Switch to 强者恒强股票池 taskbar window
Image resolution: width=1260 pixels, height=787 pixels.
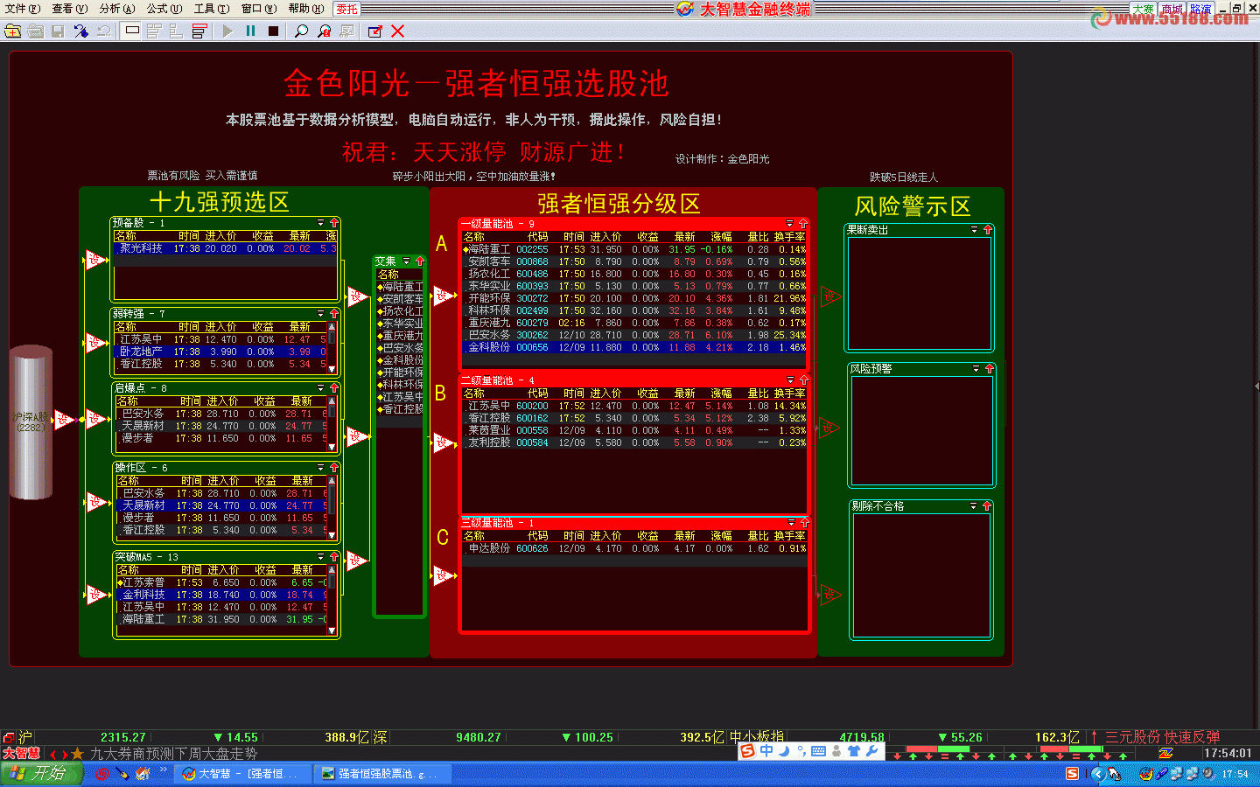coord(383,774)
